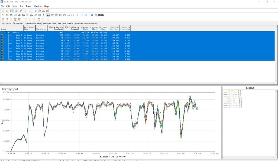
Task: Click the New test file icon
Action: 3,11
